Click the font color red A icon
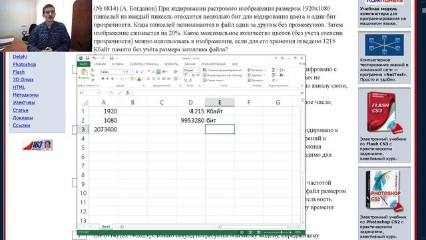Screen dimensions: 426x240 click(139, 79)
